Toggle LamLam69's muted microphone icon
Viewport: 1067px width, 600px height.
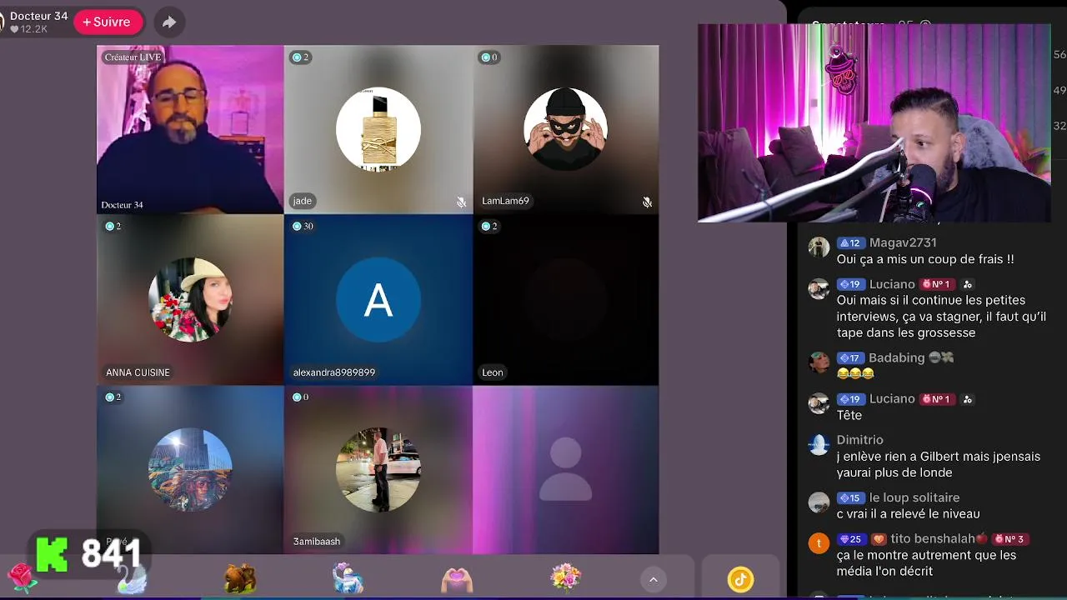click(647, 202)
